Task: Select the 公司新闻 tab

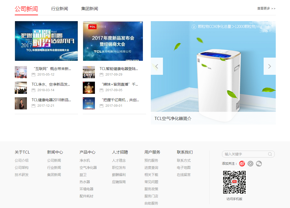Action: point(26,9)
